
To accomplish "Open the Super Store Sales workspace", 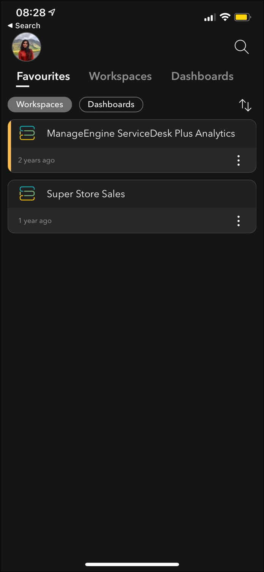I will [86, 194].
